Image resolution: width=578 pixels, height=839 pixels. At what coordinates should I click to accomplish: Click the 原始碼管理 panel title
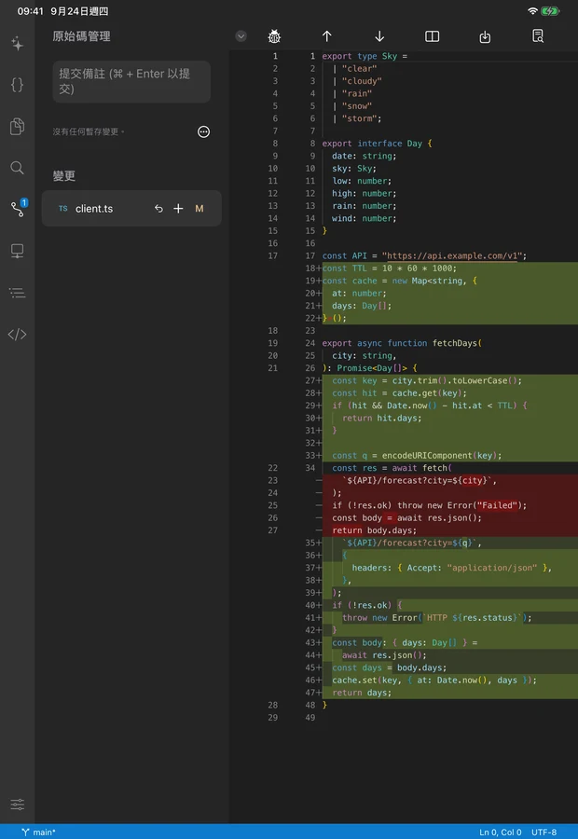tap(81, 36)
